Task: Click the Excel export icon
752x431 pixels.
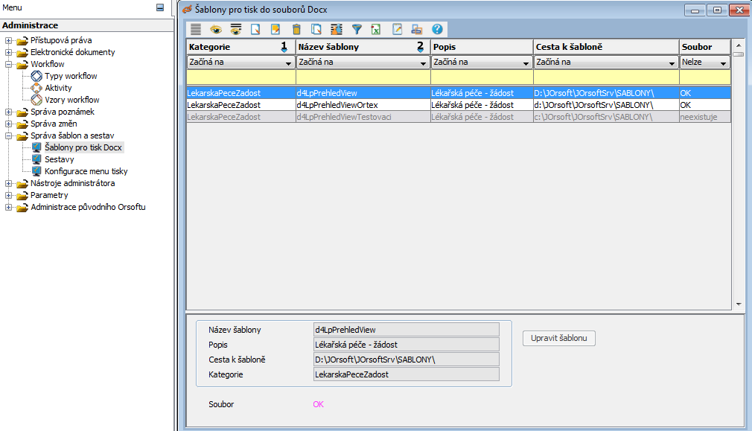Action: [377, 29]
